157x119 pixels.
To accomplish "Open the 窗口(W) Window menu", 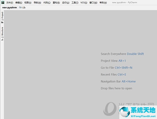I will pyautogui.click(x=93, y=3).
